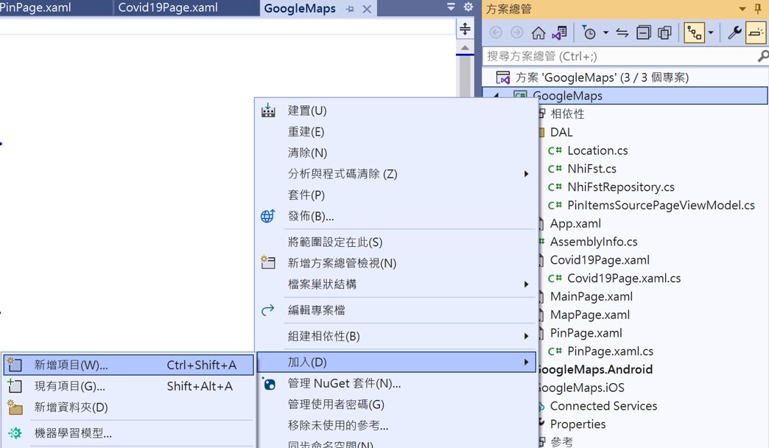Click 移除未使用的參考...
The width and height of the screenshot is (769, 448).
(x=396, y=425)
